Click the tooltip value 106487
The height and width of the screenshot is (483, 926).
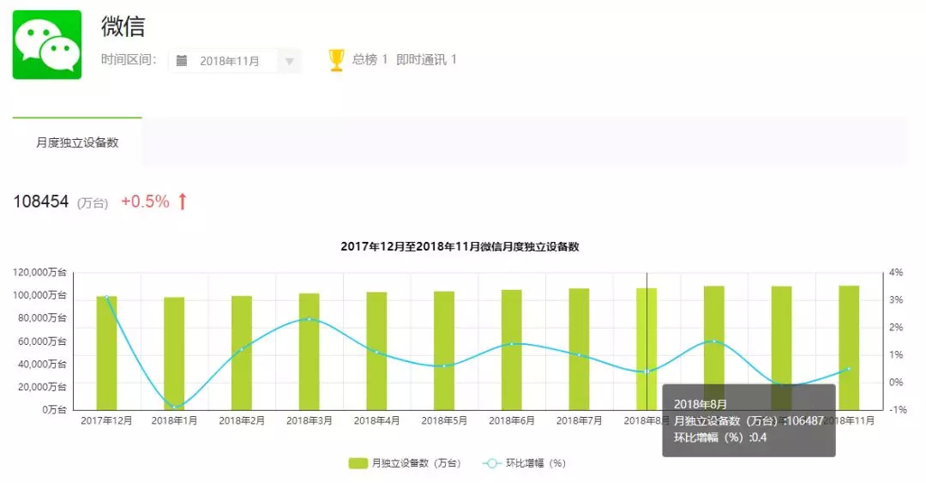coord(804,421)
